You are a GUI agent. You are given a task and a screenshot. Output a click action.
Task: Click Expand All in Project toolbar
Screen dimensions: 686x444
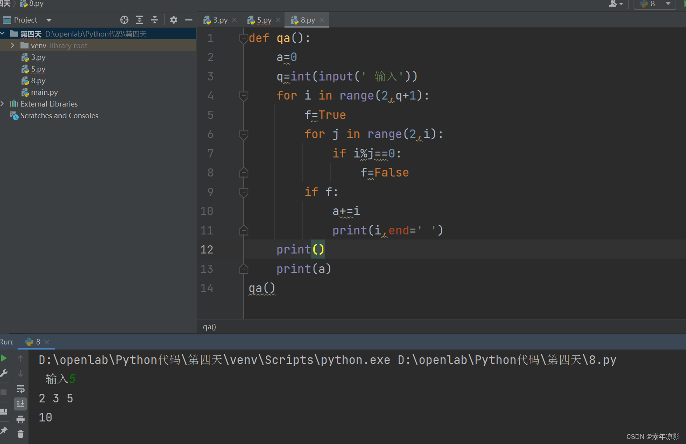click(x=140, y=20)
